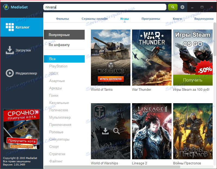Switch to the Видеоуроки tab
Viewport: 217px width, 169px height.
[x=204, y=19]
